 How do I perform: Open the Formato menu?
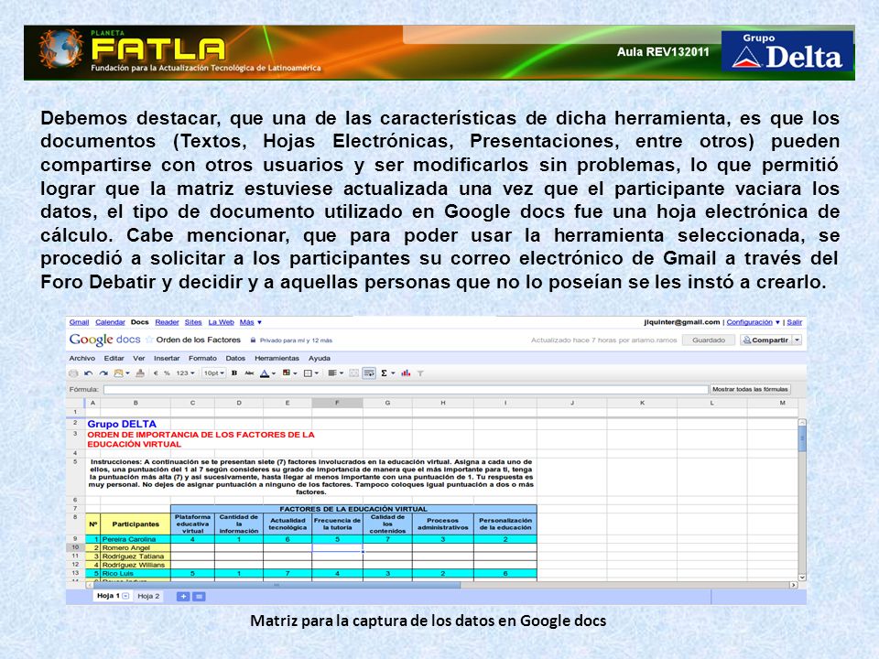(x=202, y=358)
